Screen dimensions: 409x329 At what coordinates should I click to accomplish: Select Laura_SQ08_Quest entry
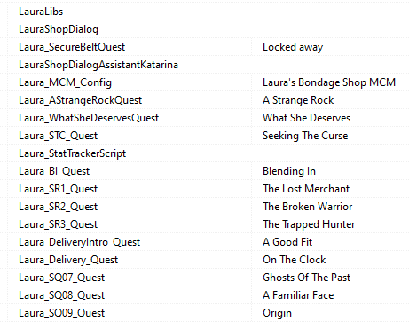[x=61, y=295]
